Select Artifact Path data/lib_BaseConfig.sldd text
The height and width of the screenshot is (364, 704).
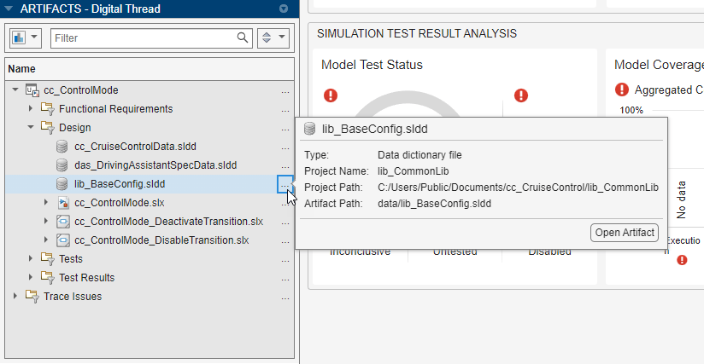[434, 203]
